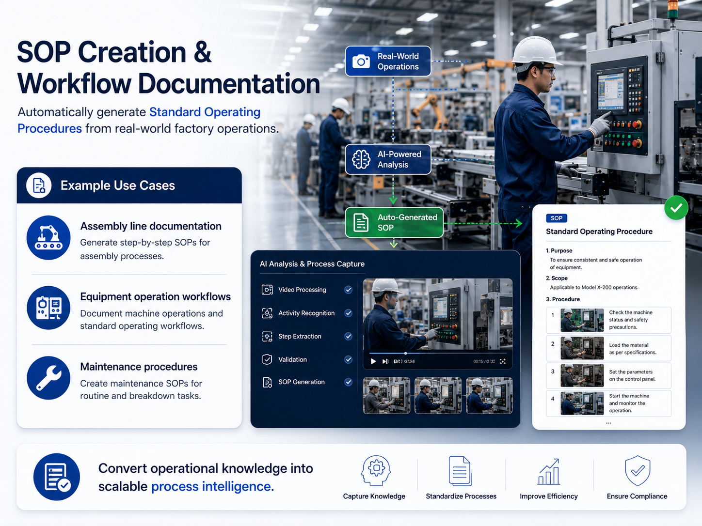Click the 2. Scope section heading
702x526 pixels.
(x=557, y=278)
